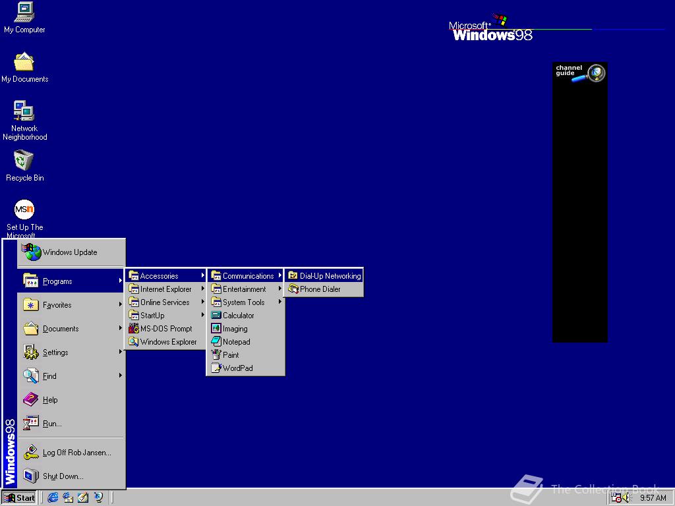Launch Internet Explorer from the quick launch bar
The width and height of the screenshot is (675, 506).
[53, 498]
